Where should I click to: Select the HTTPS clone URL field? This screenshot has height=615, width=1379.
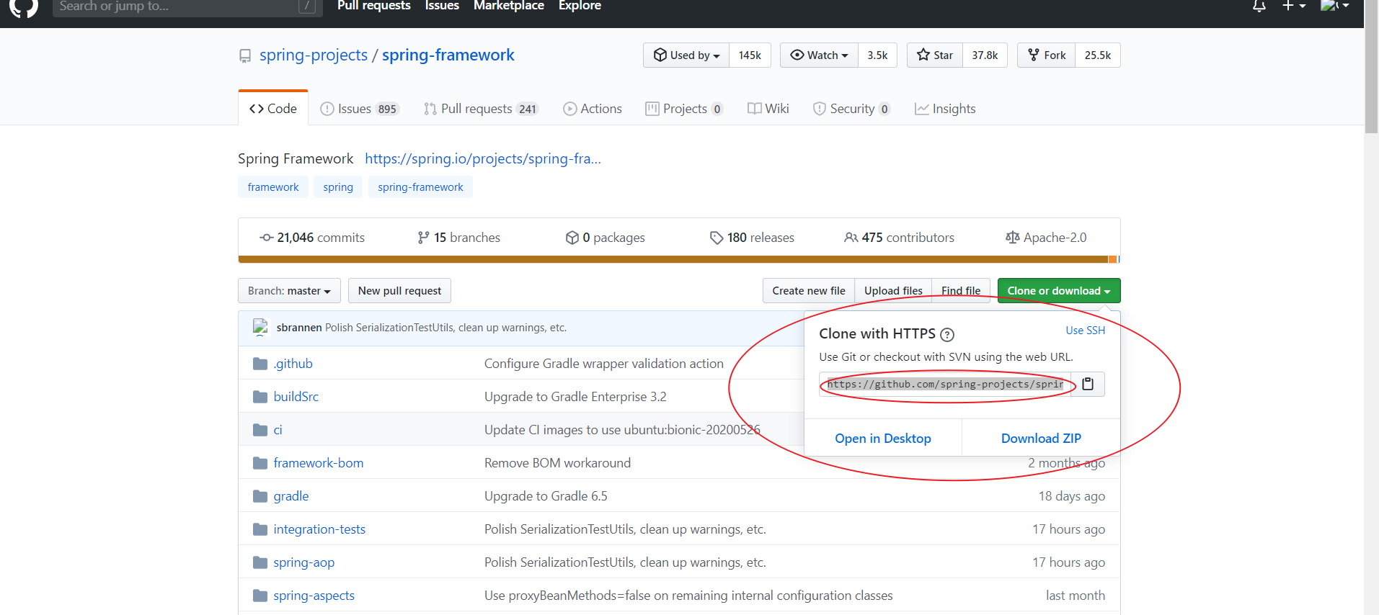coord(945,384)
